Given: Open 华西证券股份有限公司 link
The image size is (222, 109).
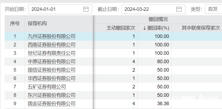Looking at the screenshot, I should click(52, 78).
